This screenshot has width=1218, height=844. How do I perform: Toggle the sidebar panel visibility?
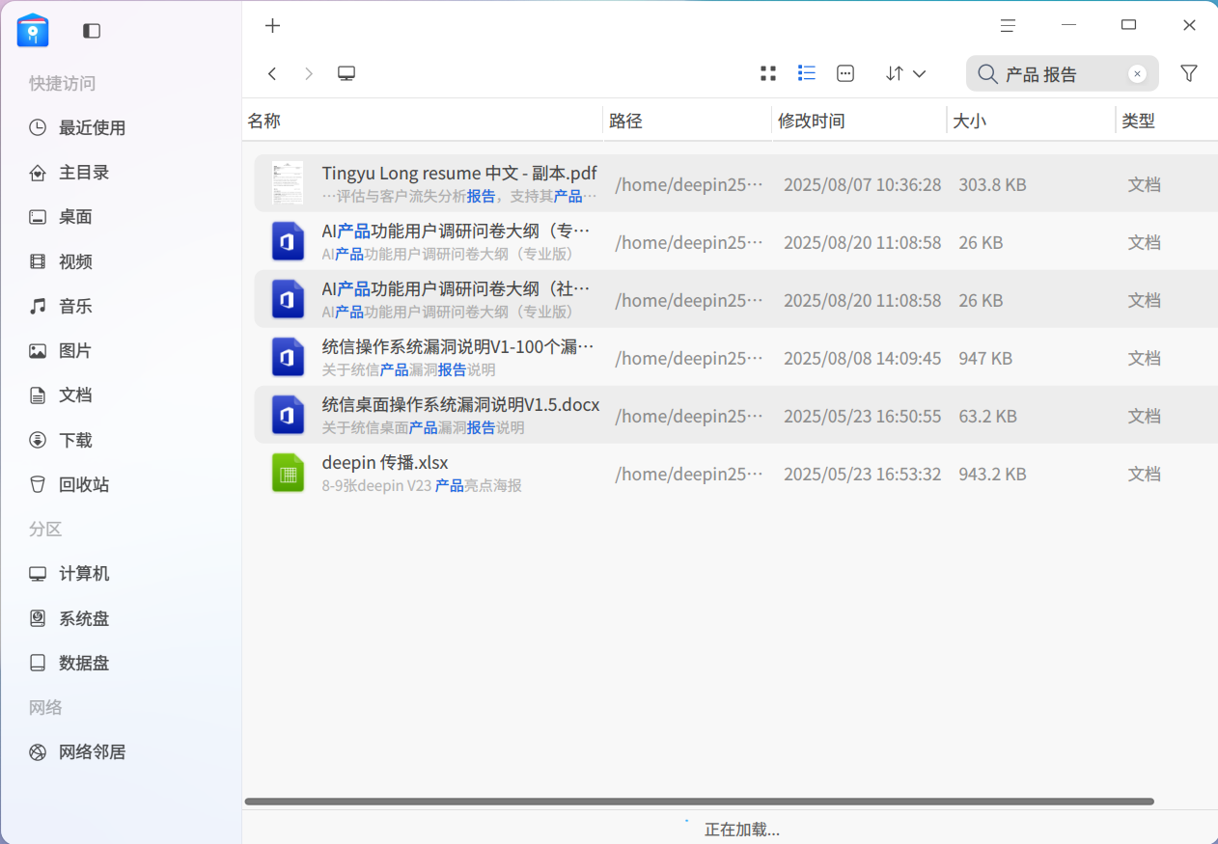point(92,31)
